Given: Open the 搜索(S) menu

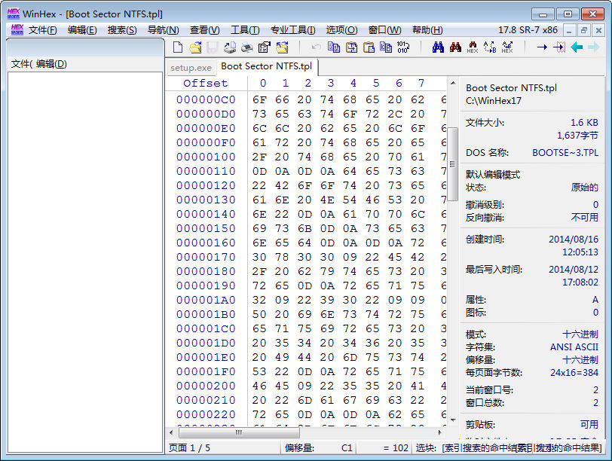Looking at the screenshot, I should tap(122, 30).
